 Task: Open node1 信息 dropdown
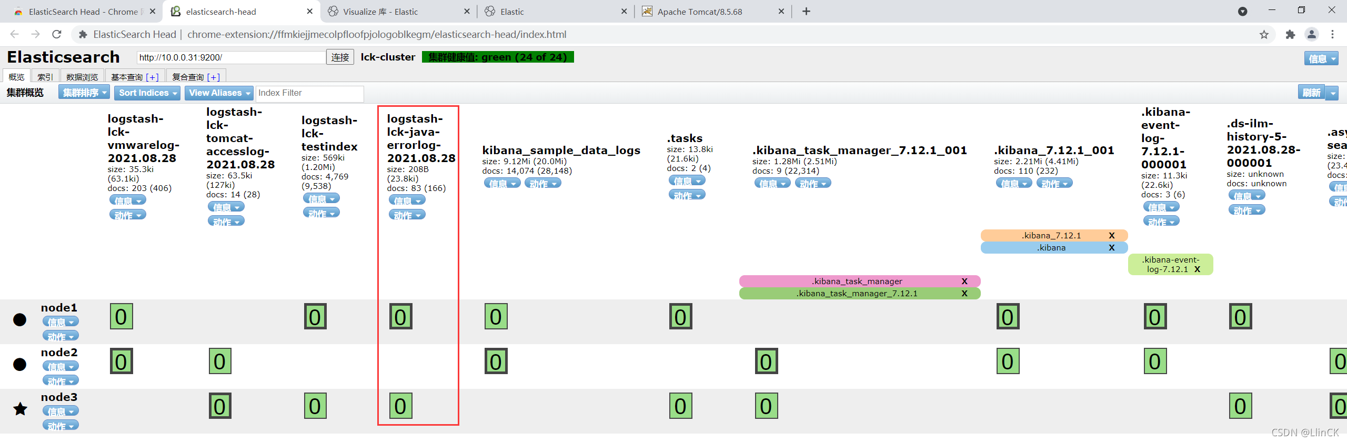pyautogui.click(x=61, y=321)
